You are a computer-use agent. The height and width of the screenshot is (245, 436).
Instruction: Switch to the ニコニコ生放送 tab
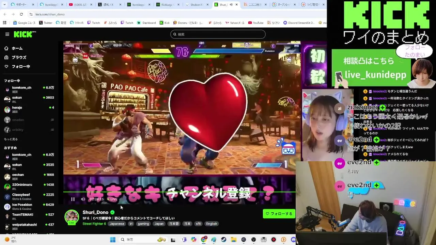pyautogui.click(x=255, y=5)
